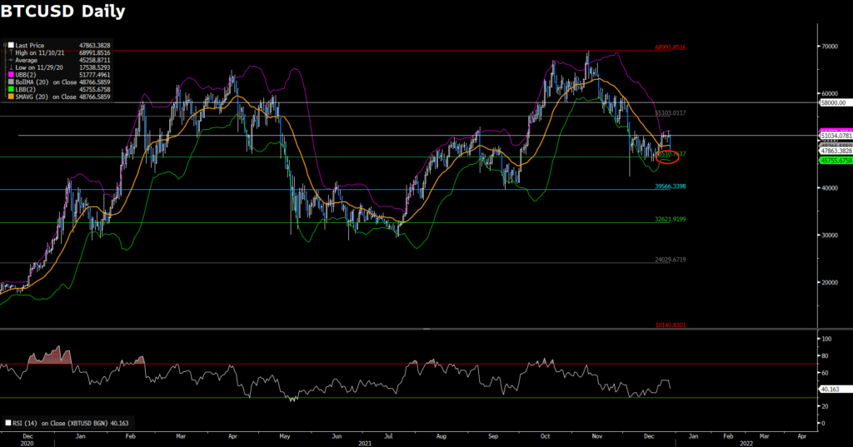Select the 'Last Price' legend label
853x447 pixels.
pos(29,45)
